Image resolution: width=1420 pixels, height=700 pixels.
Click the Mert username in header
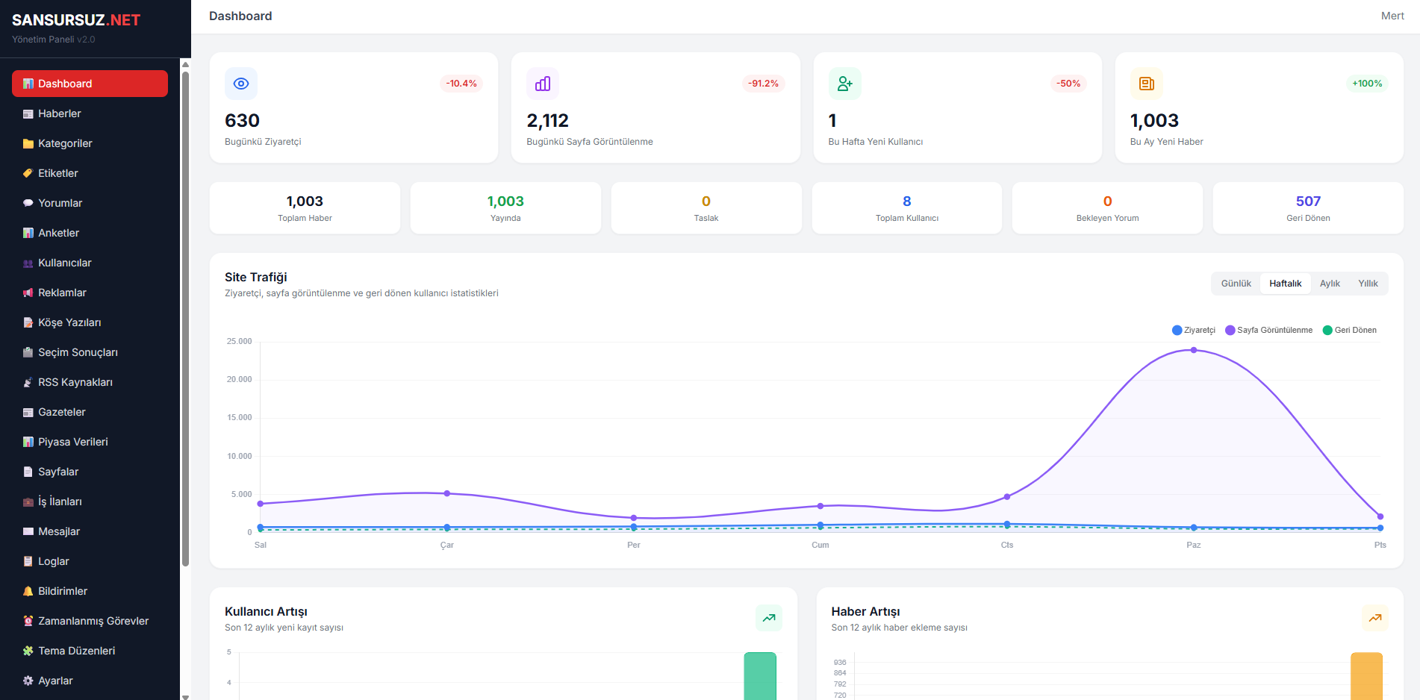[x=1392, y=16]
